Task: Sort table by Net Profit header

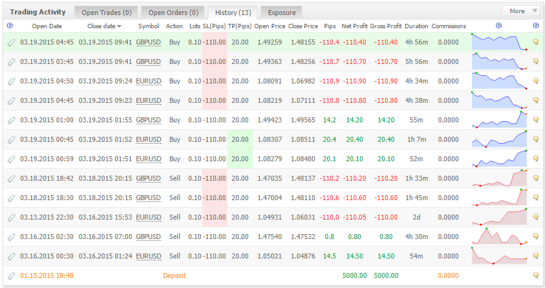Action: tap(354, 26)
